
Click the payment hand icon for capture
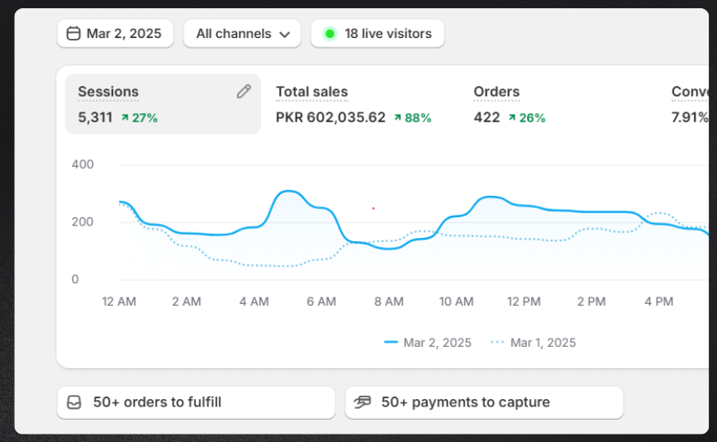363,402
